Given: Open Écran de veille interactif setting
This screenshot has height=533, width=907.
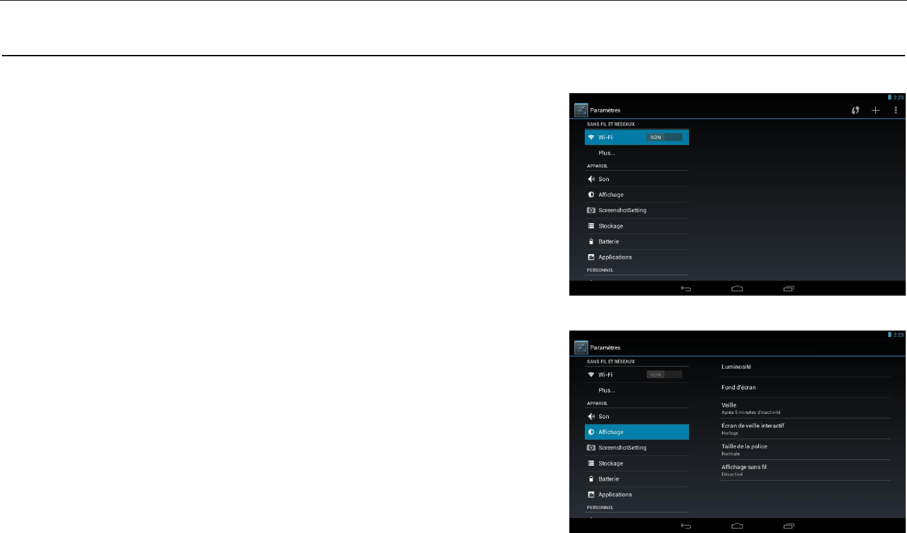Looking at the screenshot, I should pos(805,429).
